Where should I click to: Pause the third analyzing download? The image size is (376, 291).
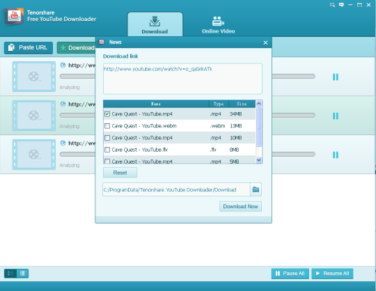click(336, 155)
